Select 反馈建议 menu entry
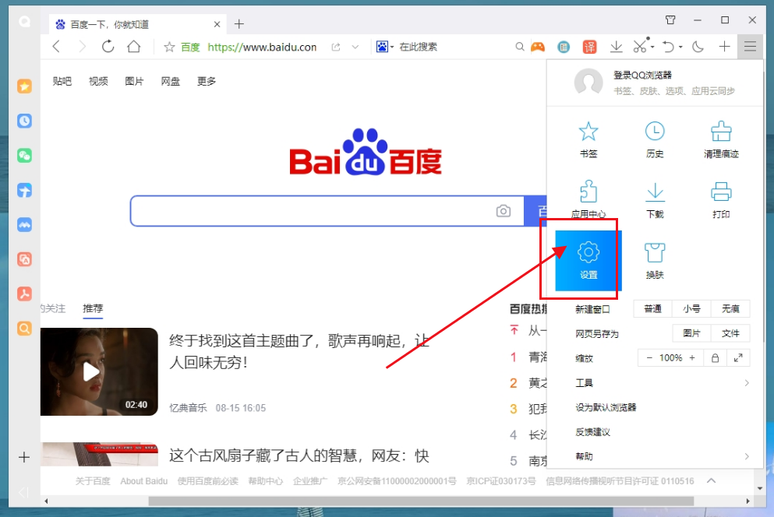Viewport: 774px width, 517px height. (593, 432)
